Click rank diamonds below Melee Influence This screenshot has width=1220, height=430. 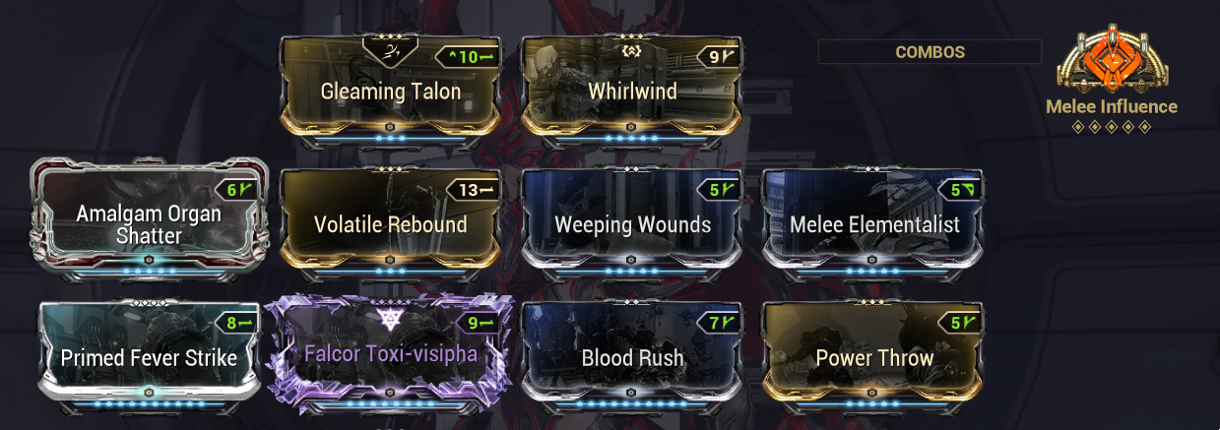(1111, 126)
